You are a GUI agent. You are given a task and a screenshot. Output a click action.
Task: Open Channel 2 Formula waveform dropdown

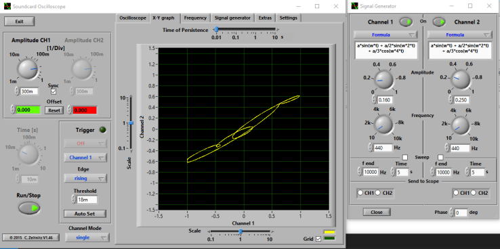459,35
